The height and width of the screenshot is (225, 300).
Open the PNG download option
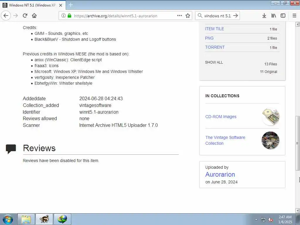coord(209,38)
